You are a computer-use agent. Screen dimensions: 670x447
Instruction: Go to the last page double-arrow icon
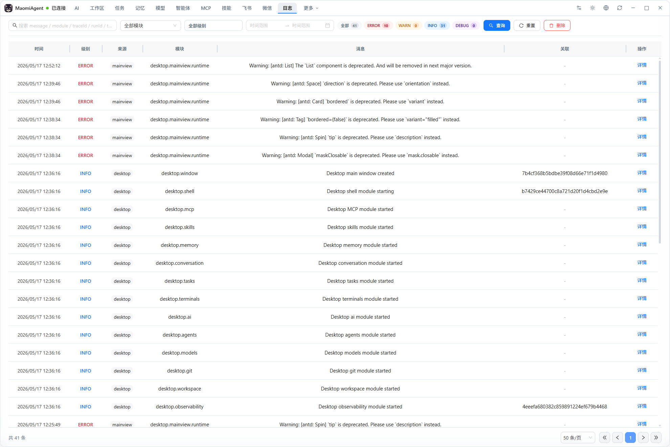pos(656,438)
